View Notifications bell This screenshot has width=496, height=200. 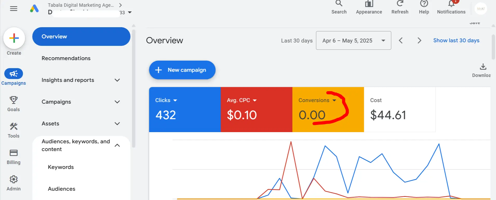coord(451,7)
